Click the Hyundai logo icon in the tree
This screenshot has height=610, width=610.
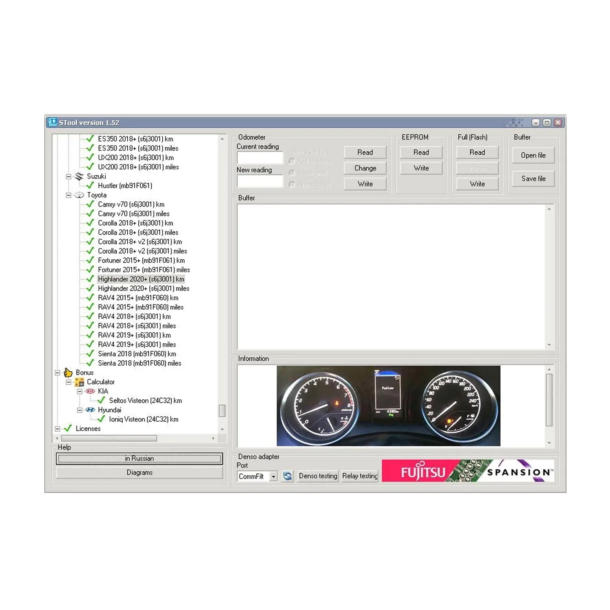click(90, 410)
